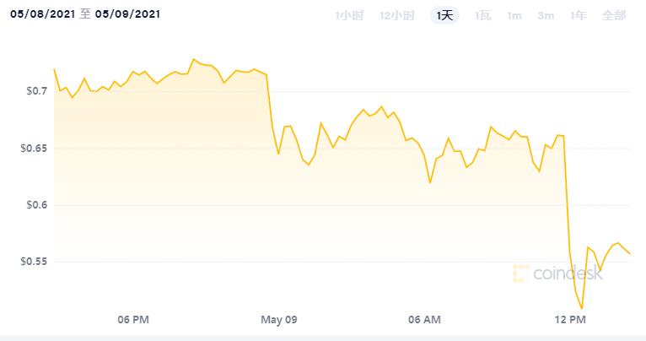Switch chart to 3m range
Viewport: 646px width, 341px height.
pyautogui.click(x=545, y=15)
